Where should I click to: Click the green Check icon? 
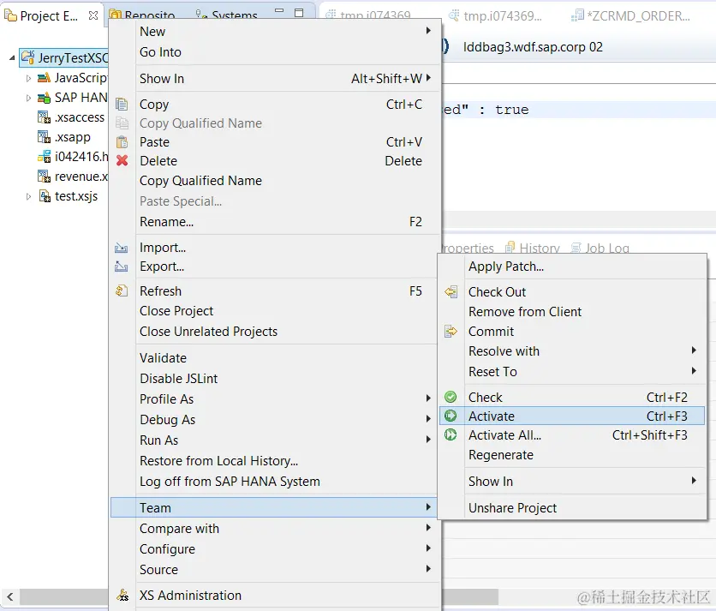(450, 397)
